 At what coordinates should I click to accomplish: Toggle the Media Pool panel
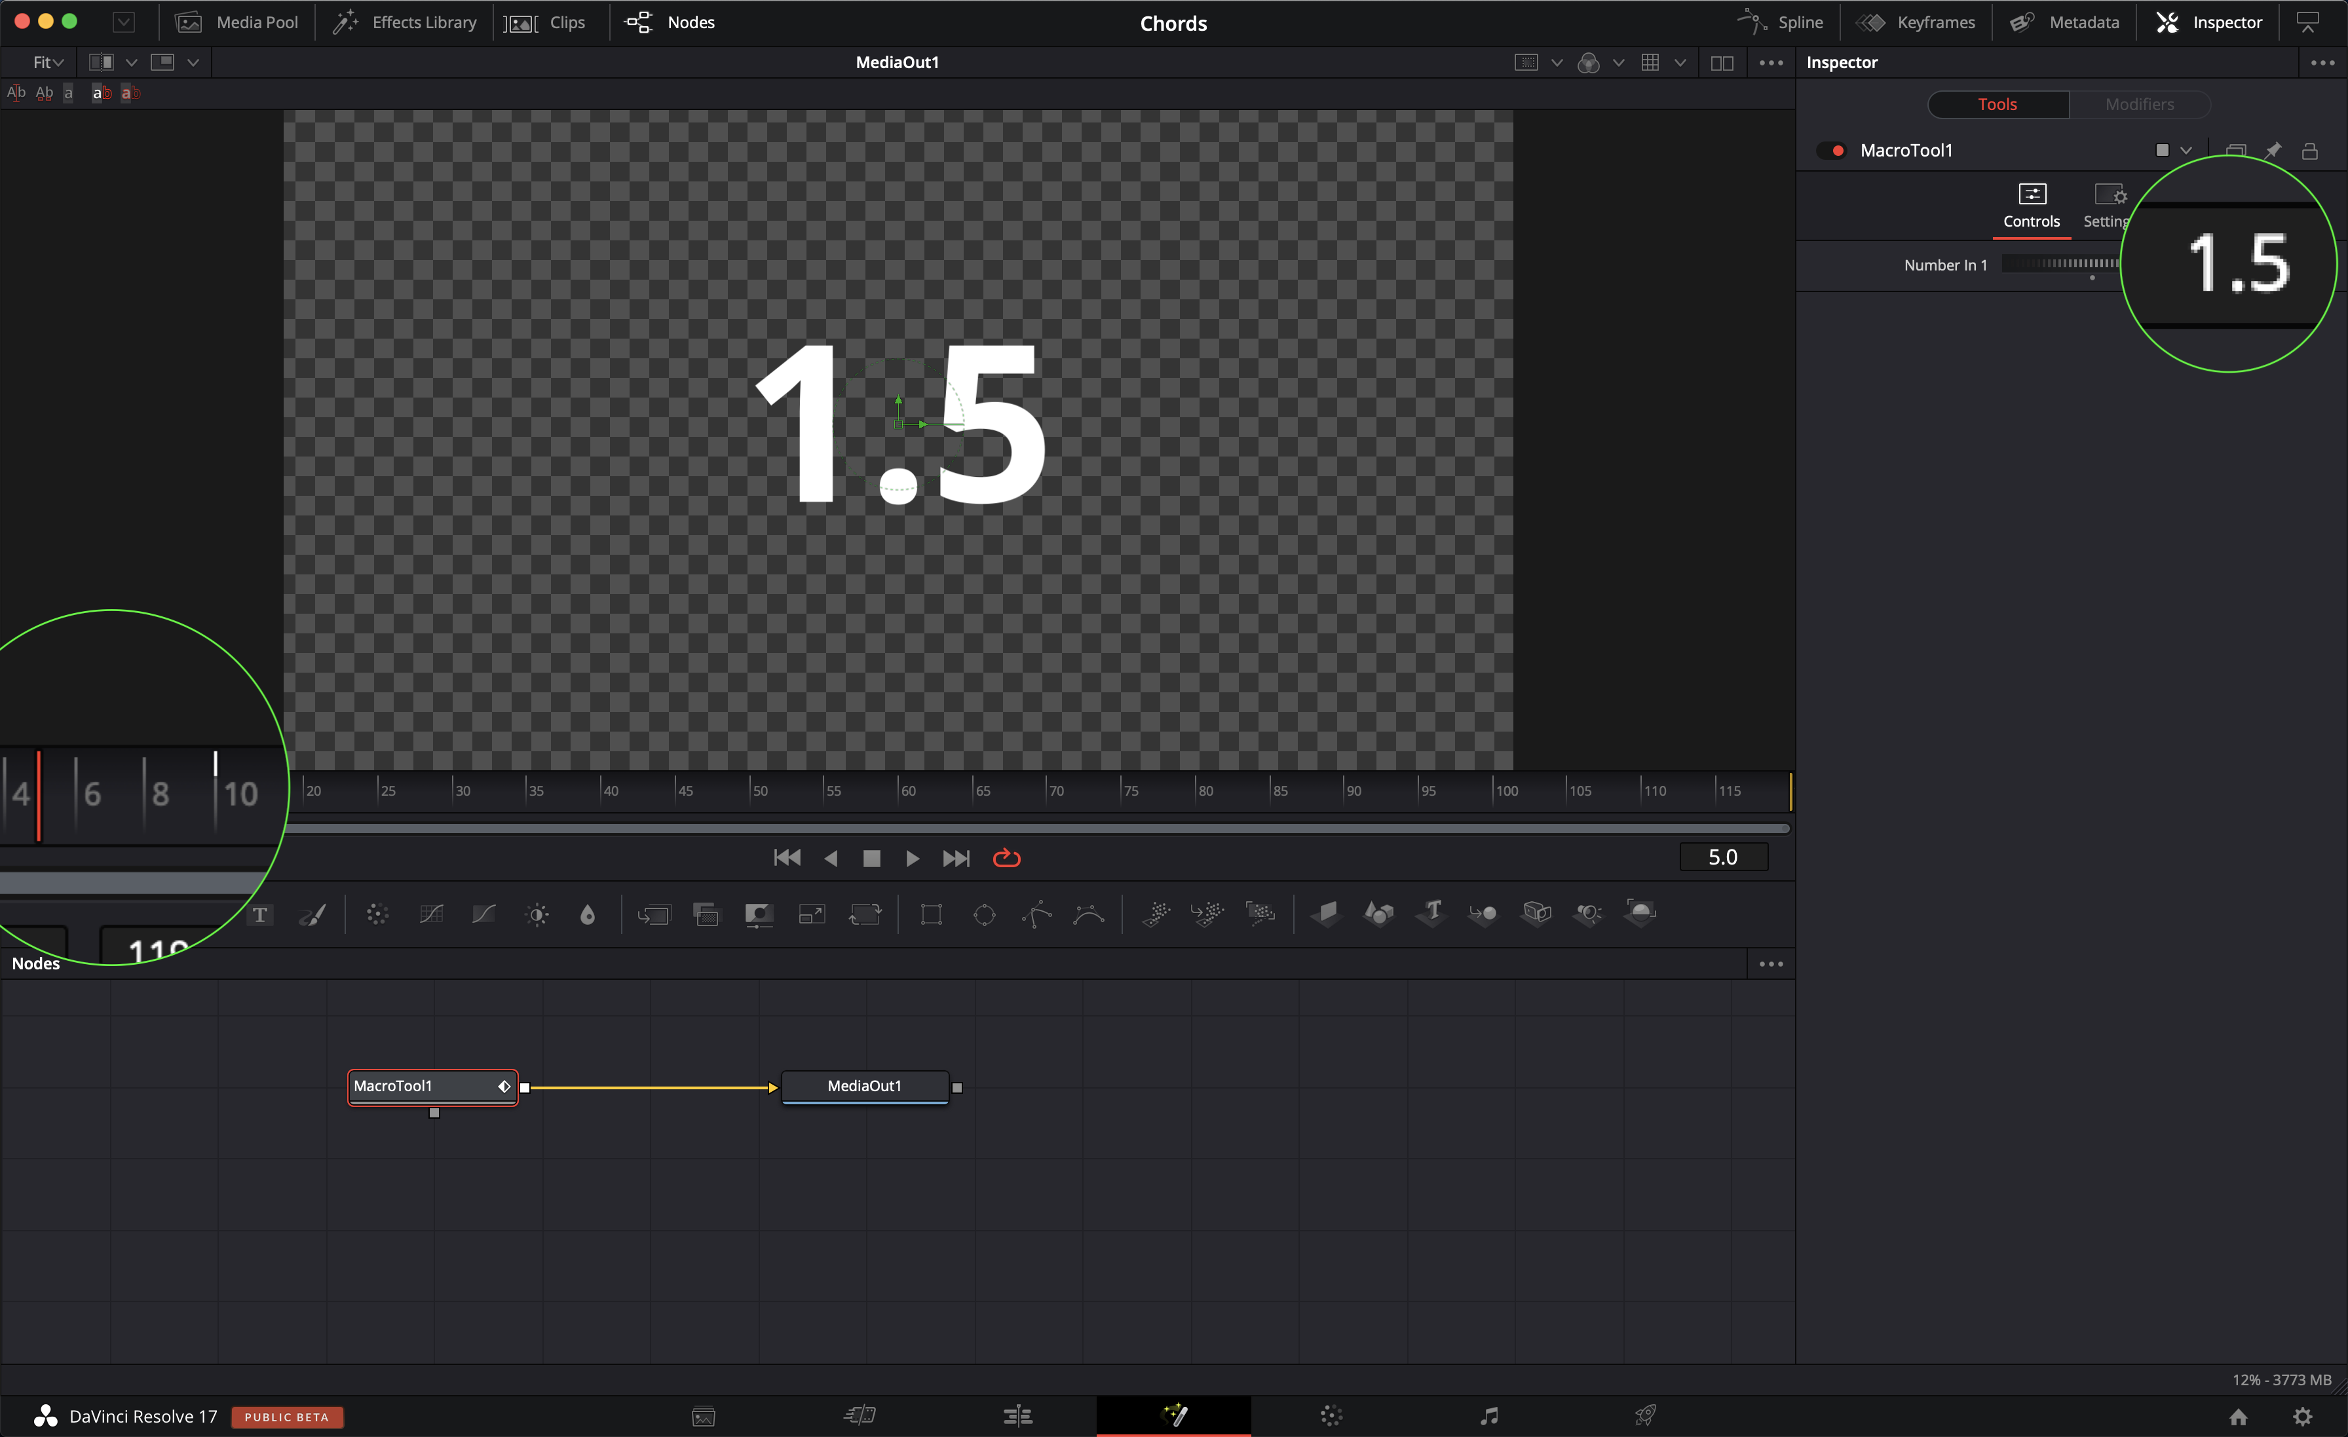pyautogui.click(x=237, y=22)
